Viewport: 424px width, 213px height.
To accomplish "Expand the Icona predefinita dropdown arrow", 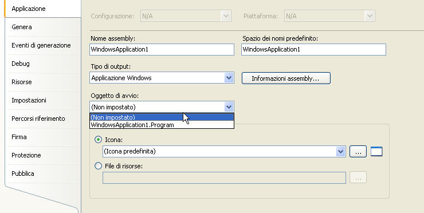I will click(x=341, y=151).
